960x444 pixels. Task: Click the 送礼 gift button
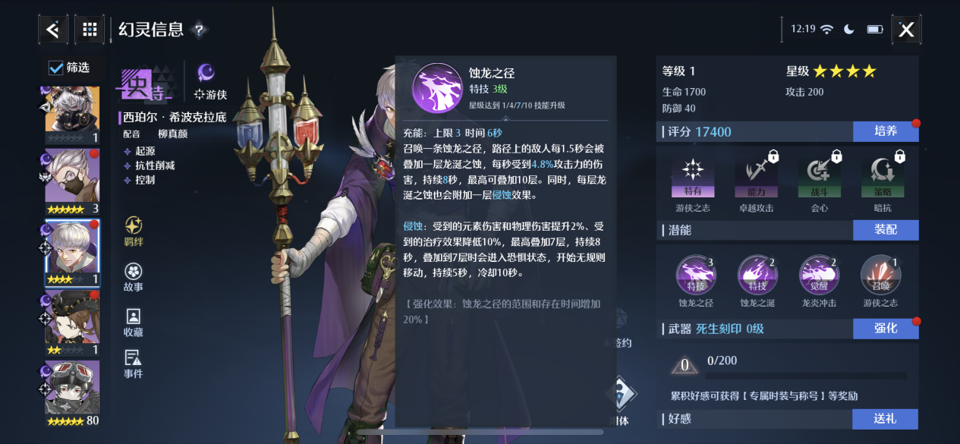886,419
